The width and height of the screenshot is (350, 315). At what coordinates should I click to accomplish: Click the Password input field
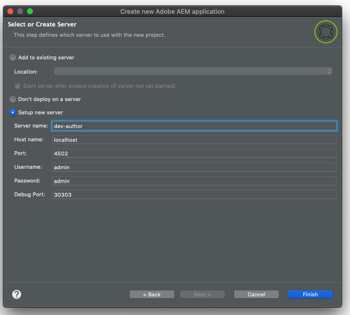point(194,181)
